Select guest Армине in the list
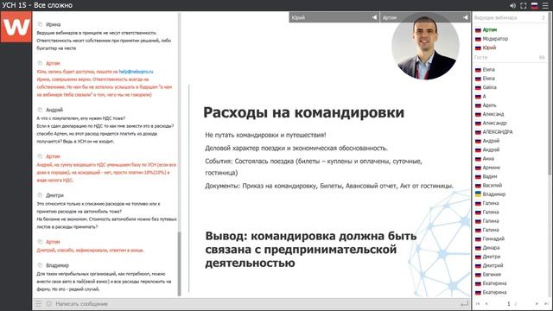Viewport: 553px width, 311px height. [492, 168]
